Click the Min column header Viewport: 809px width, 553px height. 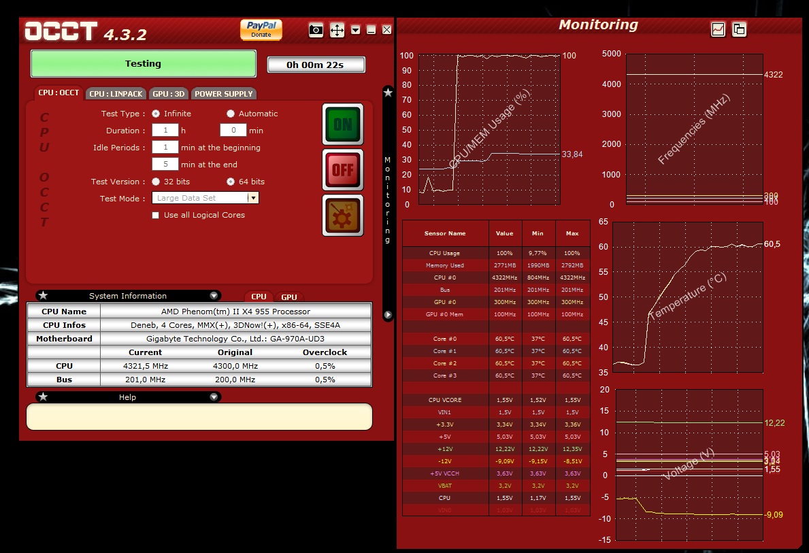[538, 234]
